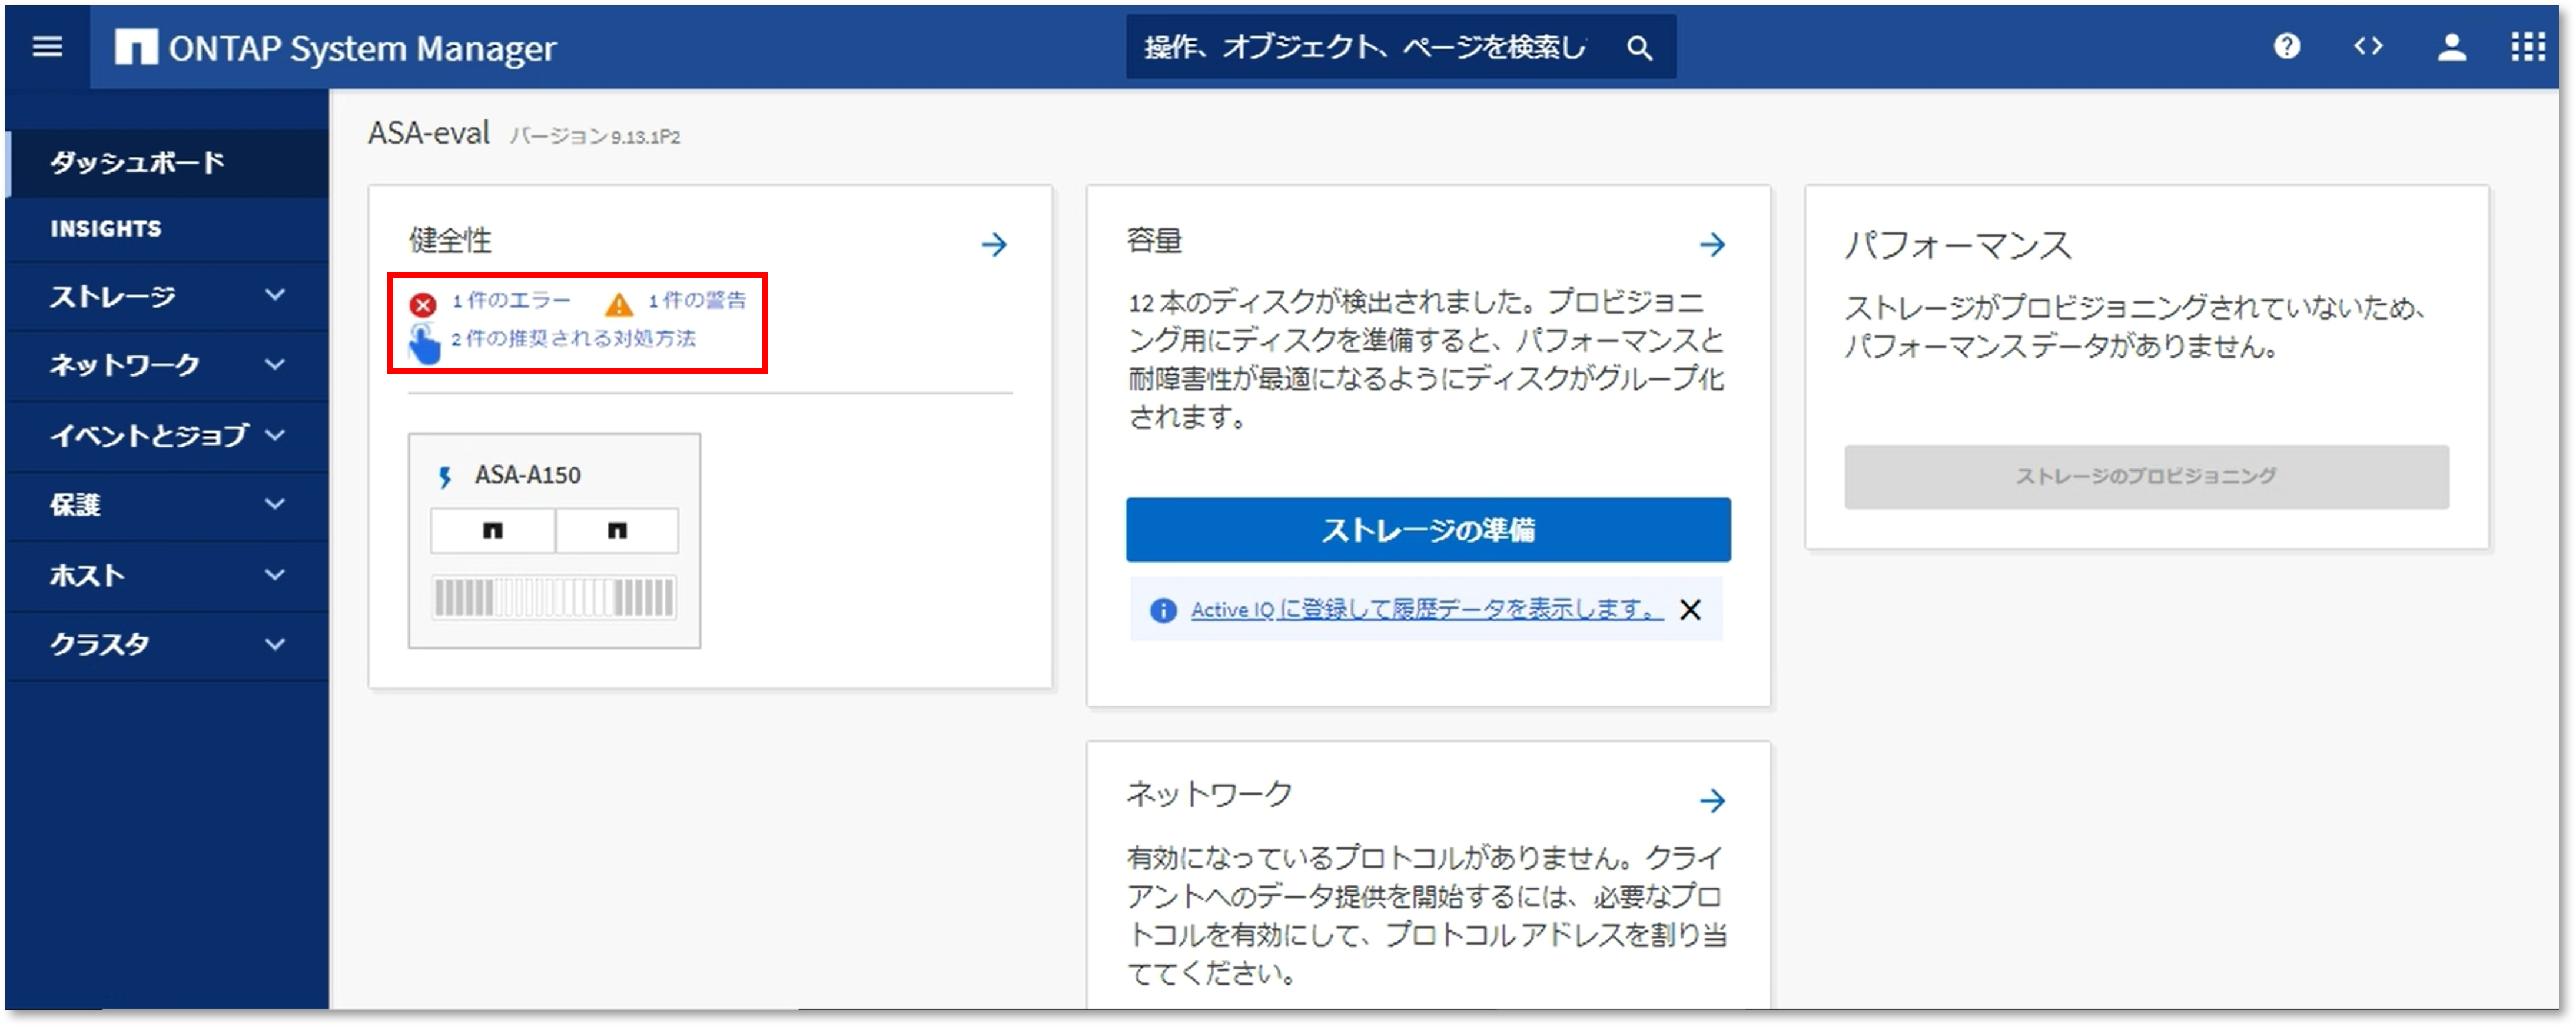This screenshot has height=1027, width=2576.
Task: Click the 健全性 card title
Action: click(x=450, y=240)
